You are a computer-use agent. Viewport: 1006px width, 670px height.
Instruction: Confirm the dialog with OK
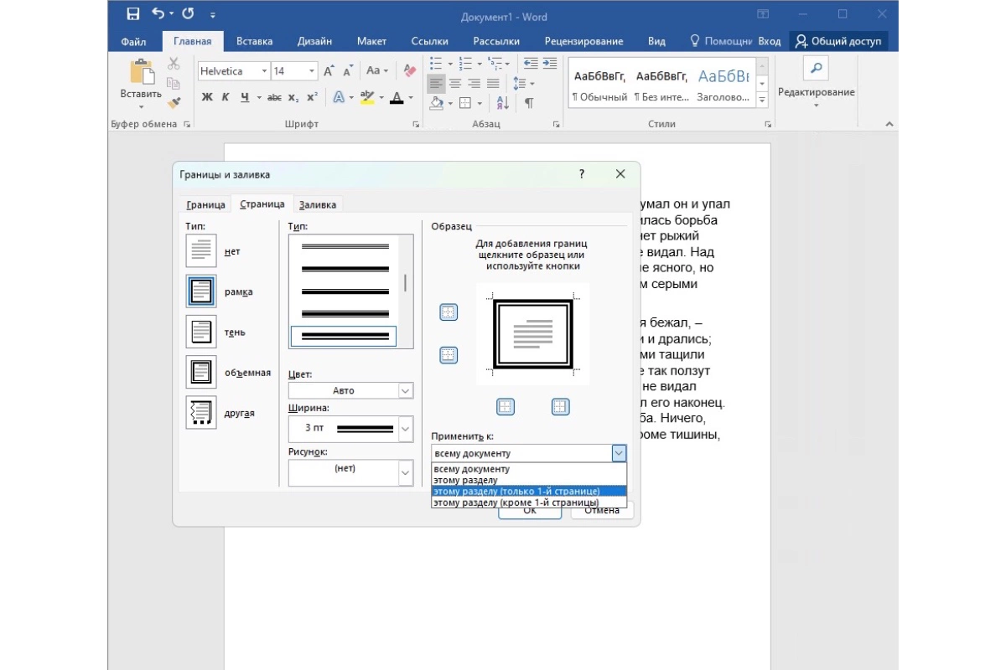point(530,511)
